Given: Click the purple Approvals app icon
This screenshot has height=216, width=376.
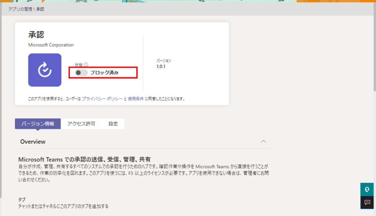Looking at the screenshot, I should tap(45, 70).
